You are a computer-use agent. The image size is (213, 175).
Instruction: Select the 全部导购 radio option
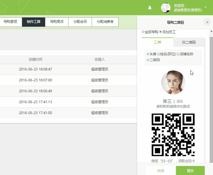coord(143,32)
